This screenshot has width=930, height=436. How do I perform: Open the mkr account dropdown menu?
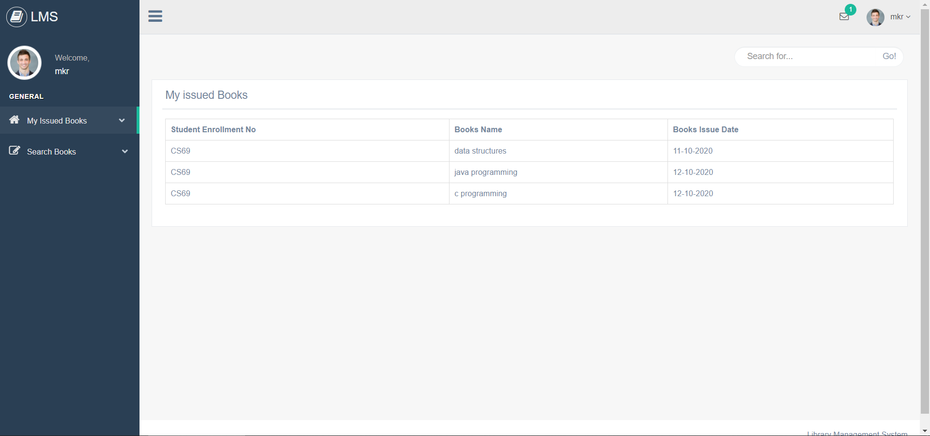[x=899, y=17]
